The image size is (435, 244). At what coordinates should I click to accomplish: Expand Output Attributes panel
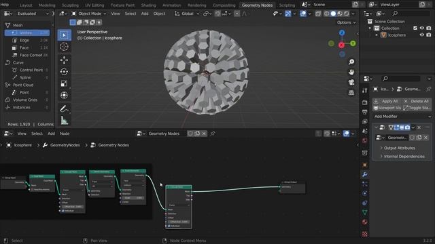pyautogui.click(x=399, y=148)
